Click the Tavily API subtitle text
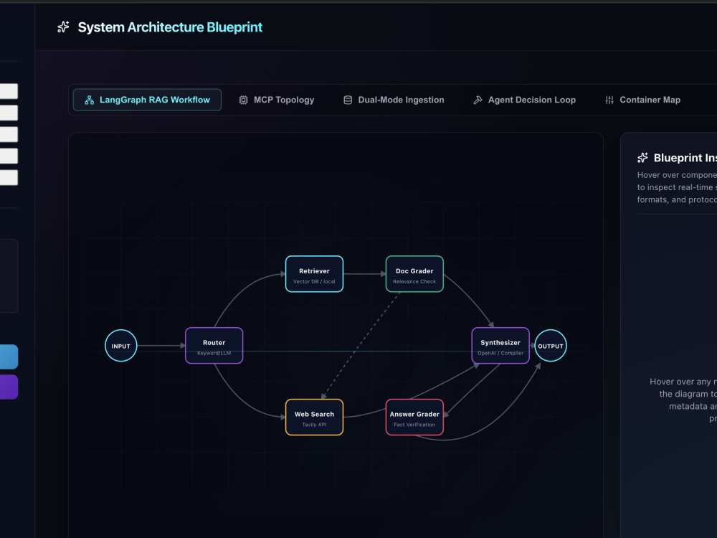The image size is (717, 538). tap(314, 425)
